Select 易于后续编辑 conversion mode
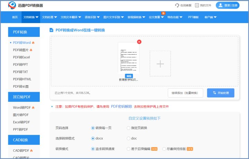Screen dimensions: 249x159 (x=129, y=149)
